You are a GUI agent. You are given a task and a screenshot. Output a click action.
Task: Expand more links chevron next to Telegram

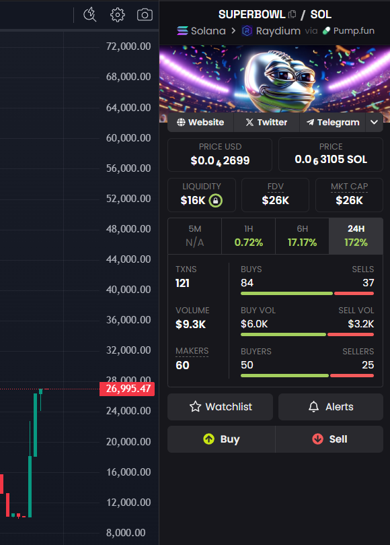(x=374, y=123)
